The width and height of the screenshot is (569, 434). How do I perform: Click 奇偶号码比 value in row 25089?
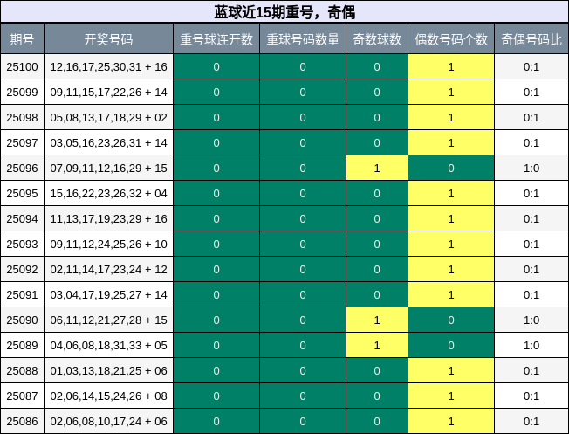[x=531, y=346]
